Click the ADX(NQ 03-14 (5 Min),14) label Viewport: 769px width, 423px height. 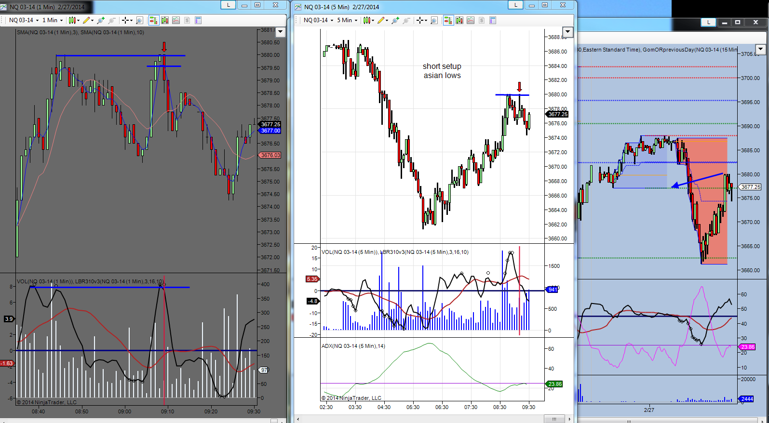(x=353, y=346)
